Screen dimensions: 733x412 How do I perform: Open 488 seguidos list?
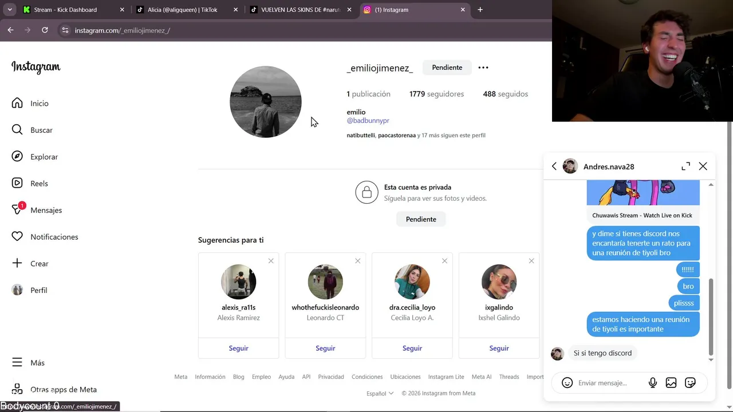506,94
